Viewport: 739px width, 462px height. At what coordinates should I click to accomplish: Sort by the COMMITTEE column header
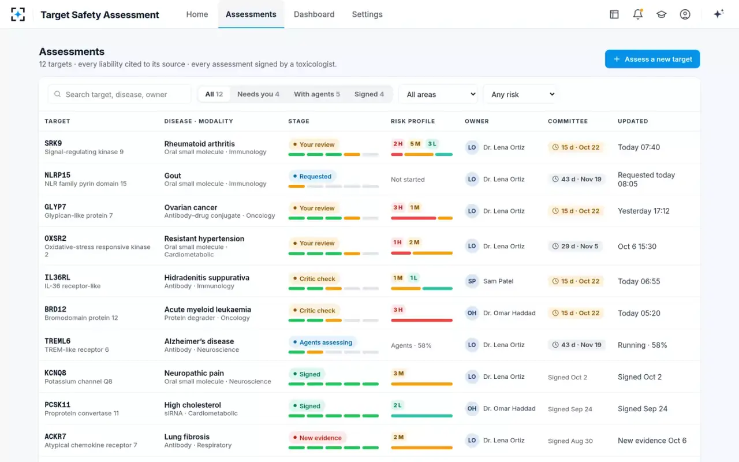click(x=568, y=121)
